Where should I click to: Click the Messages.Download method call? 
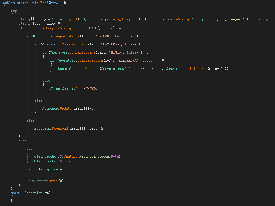[60, 129]
